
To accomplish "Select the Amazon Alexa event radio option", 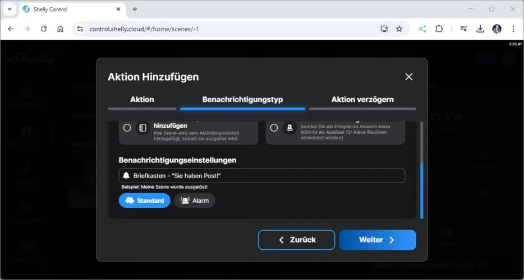I will [x=274, y=128].
